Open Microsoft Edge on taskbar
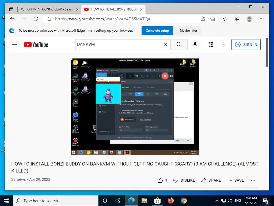This screenshot has height=206, width=274. point(131,201)
